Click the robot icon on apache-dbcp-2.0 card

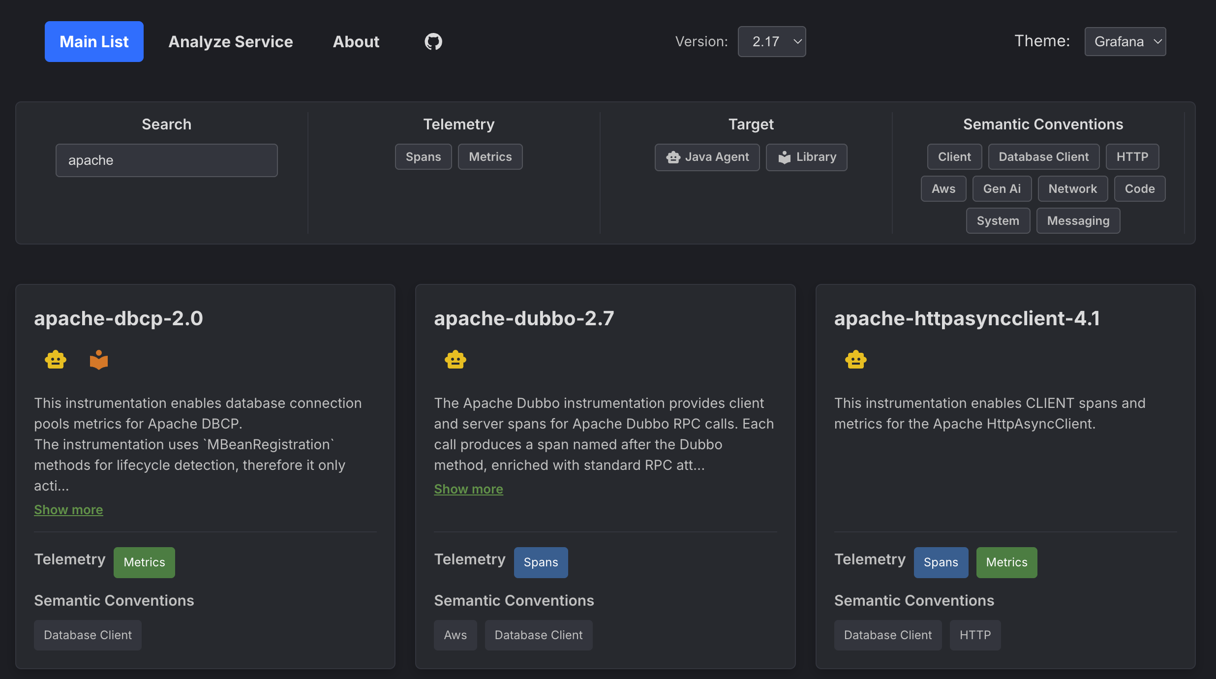click(x=55, y=360)
